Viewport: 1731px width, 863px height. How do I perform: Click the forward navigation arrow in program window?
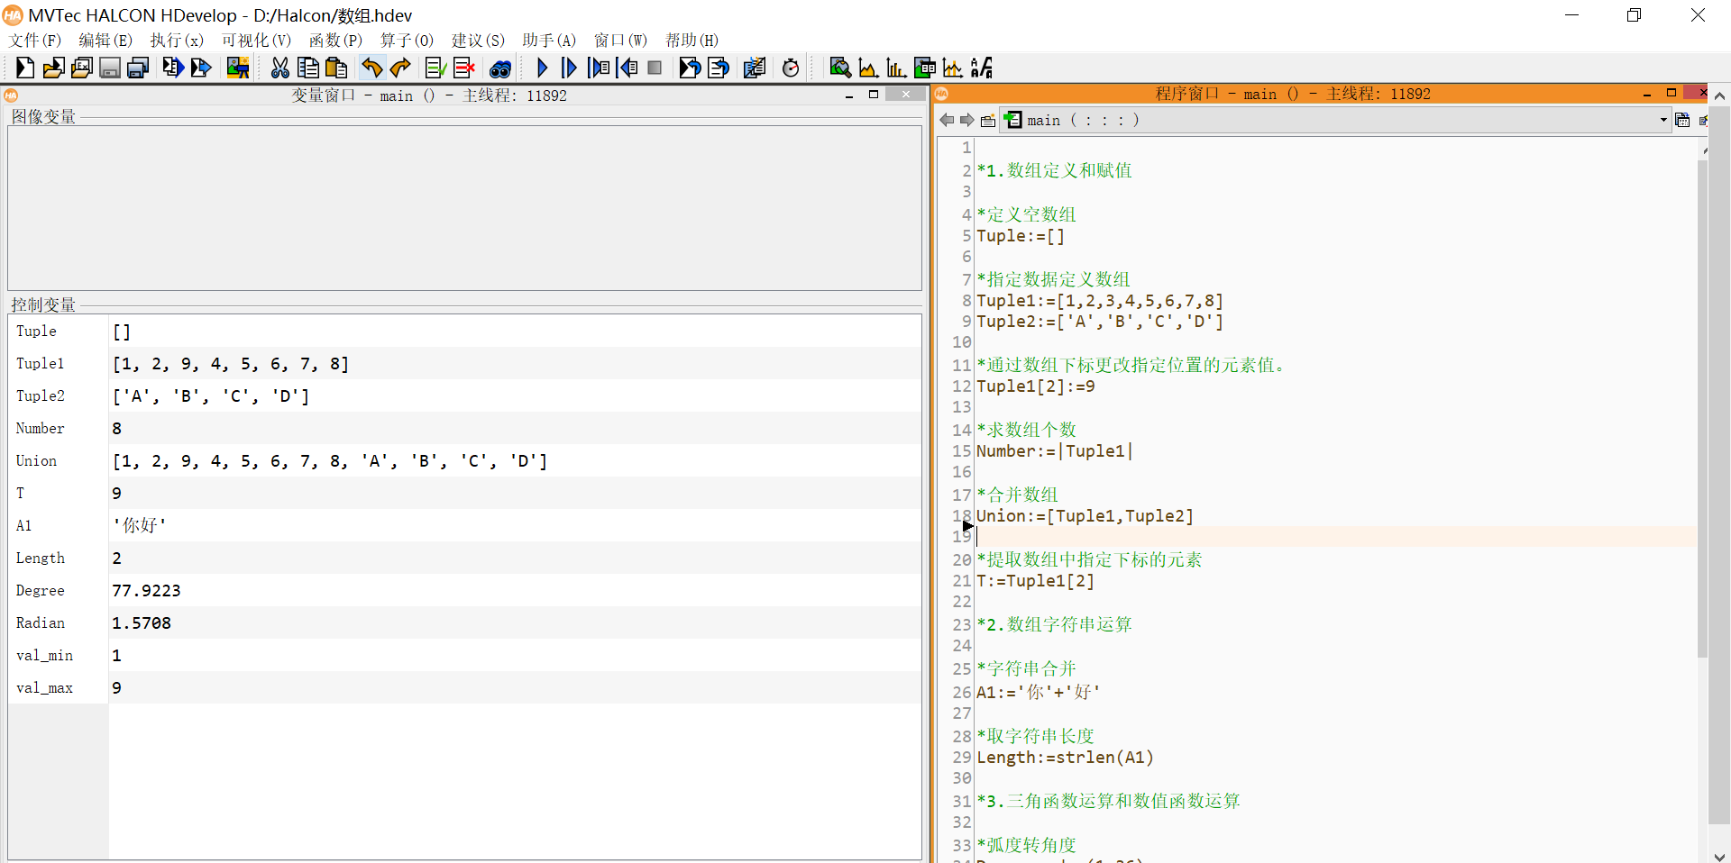click(966, 120)
